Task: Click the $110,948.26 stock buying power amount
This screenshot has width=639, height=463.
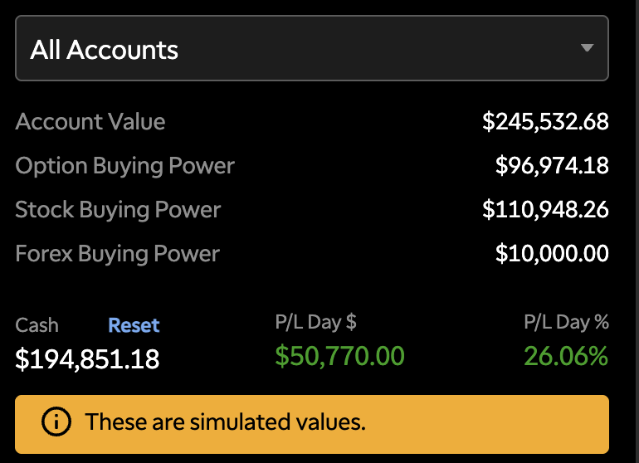Action: click(545, 210)
